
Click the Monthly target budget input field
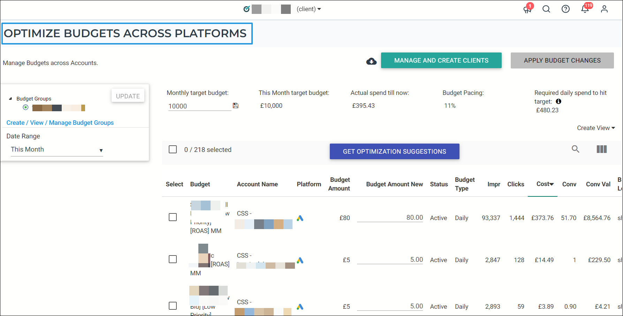tap(199, 106)
